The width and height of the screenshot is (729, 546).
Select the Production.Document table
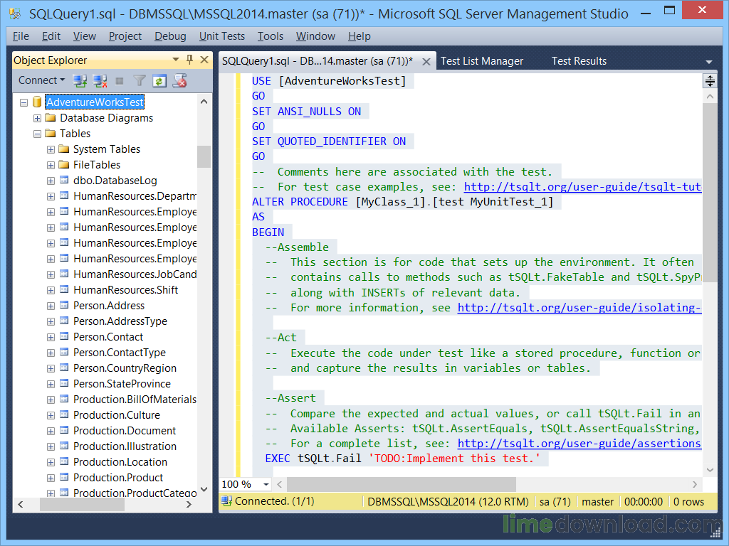tap(125, 430)
